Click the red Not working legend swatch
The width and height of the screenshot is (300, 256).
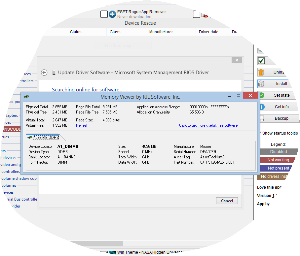[x=278, y=160]
